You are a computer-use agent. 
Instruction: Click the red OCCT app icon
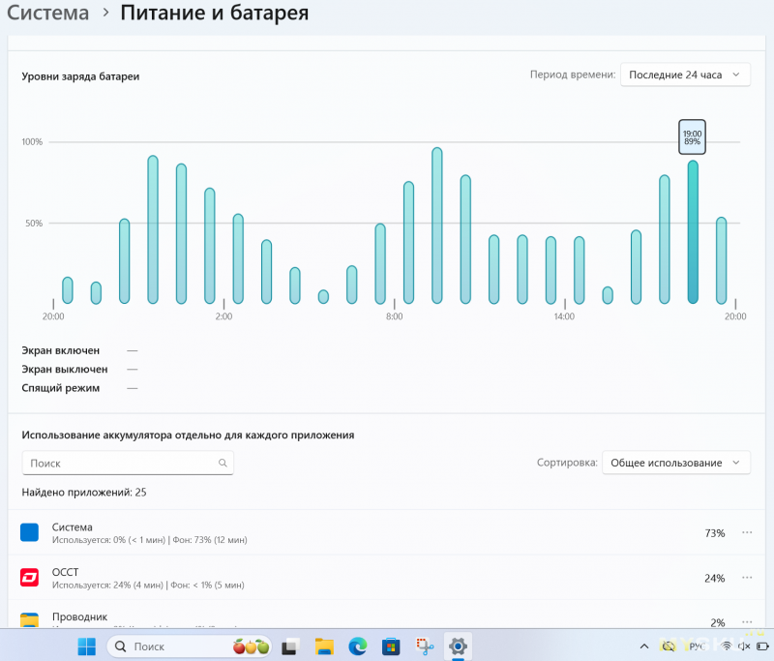pyautogui.click(x=29, y=578)
